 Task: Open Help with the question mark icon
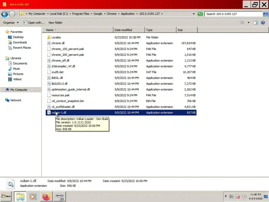263,23
